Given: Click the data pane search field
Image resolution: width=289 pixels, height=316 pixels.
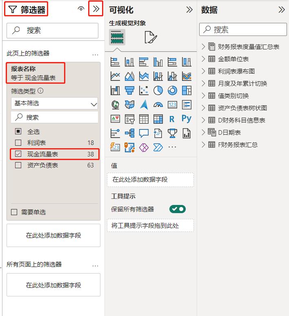Looking at the screenshot, I should [243, 29].
